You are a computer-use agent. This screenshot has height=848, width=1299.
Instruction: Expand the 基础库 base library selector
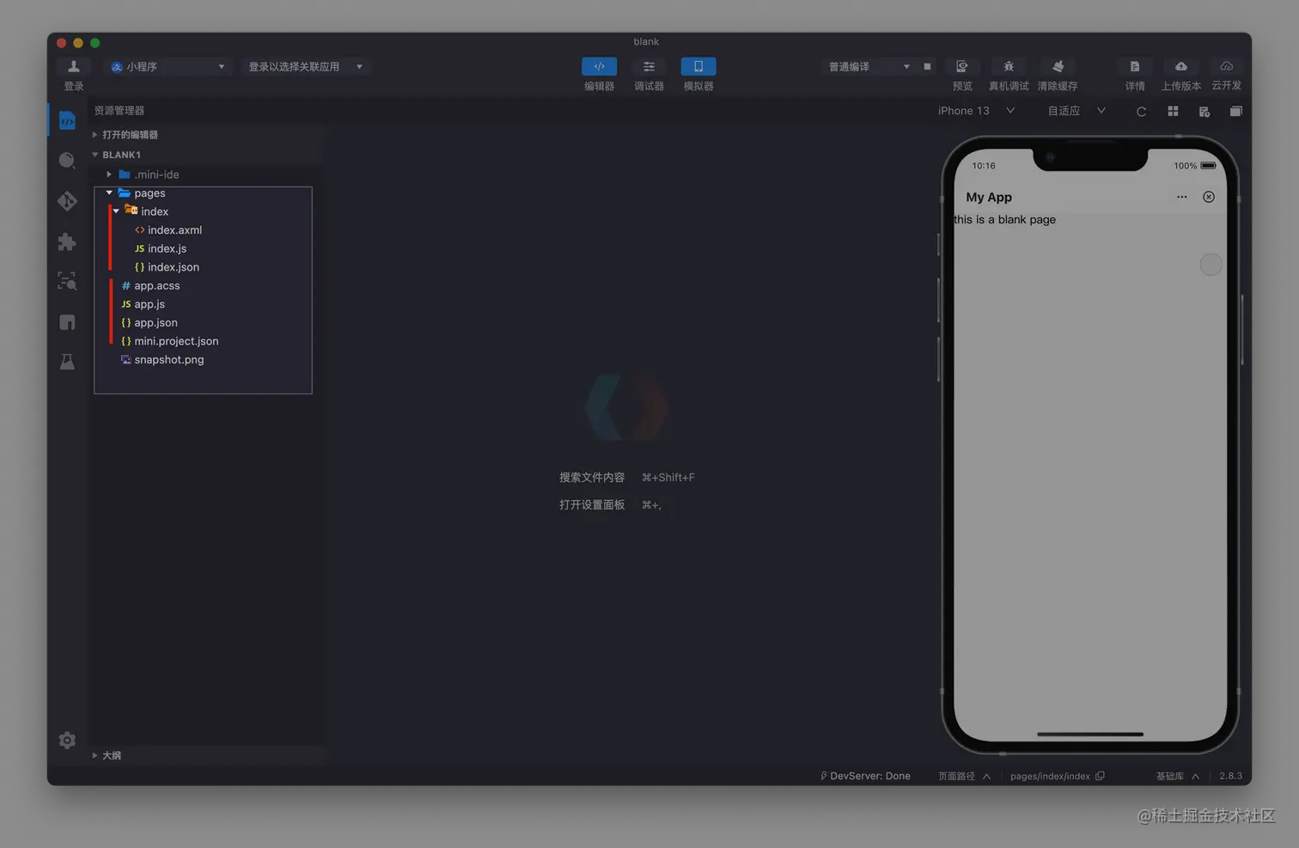[x=1177, y=776]
